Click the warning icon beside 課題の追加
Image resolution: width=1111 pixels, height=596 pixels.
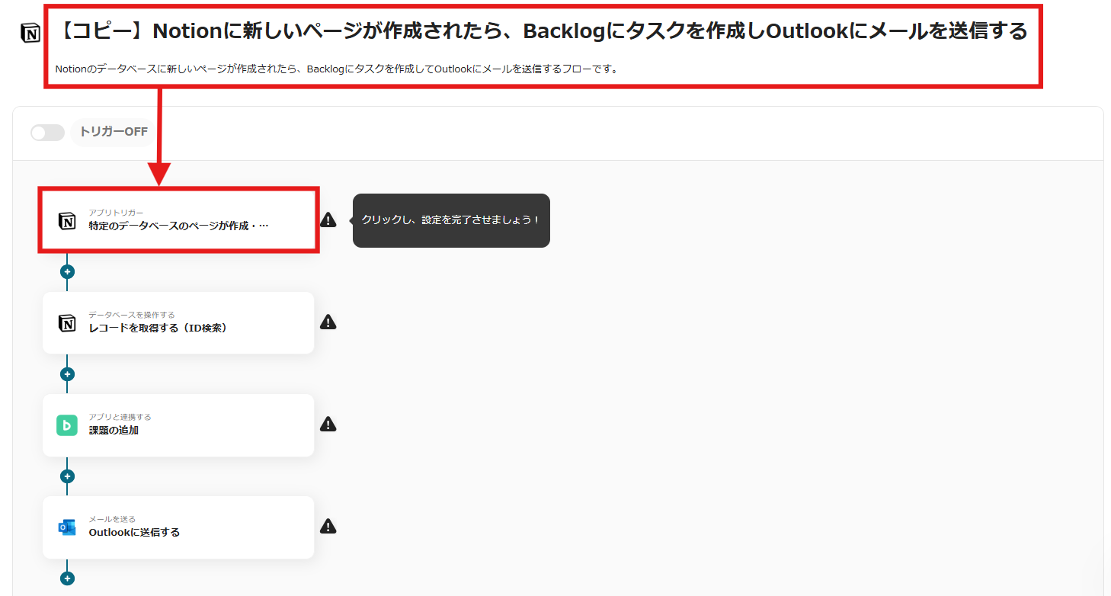(x=328, y=424)
